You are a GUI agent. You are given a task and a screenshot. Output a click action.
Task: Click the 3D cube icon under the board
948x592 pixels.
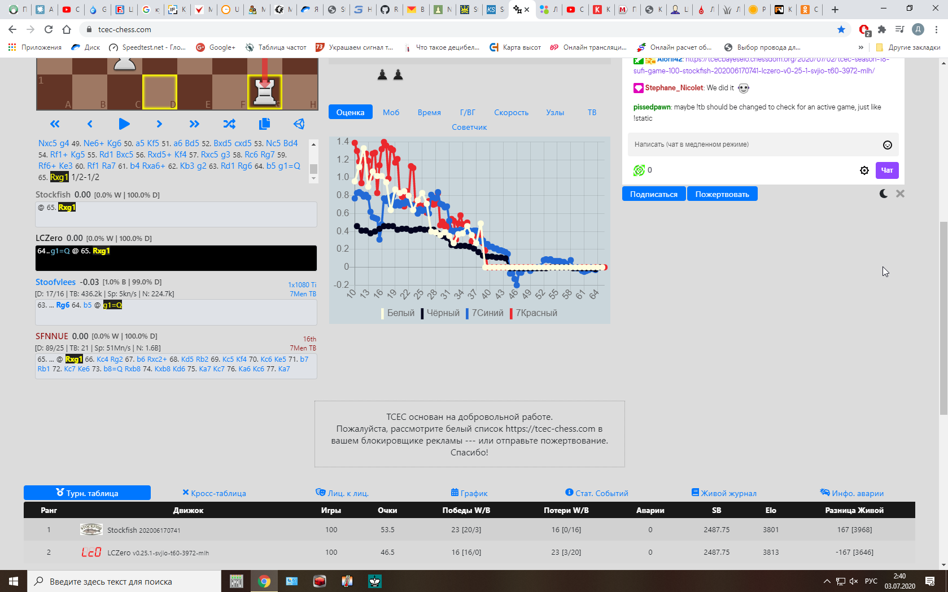[x=299, y=124]
